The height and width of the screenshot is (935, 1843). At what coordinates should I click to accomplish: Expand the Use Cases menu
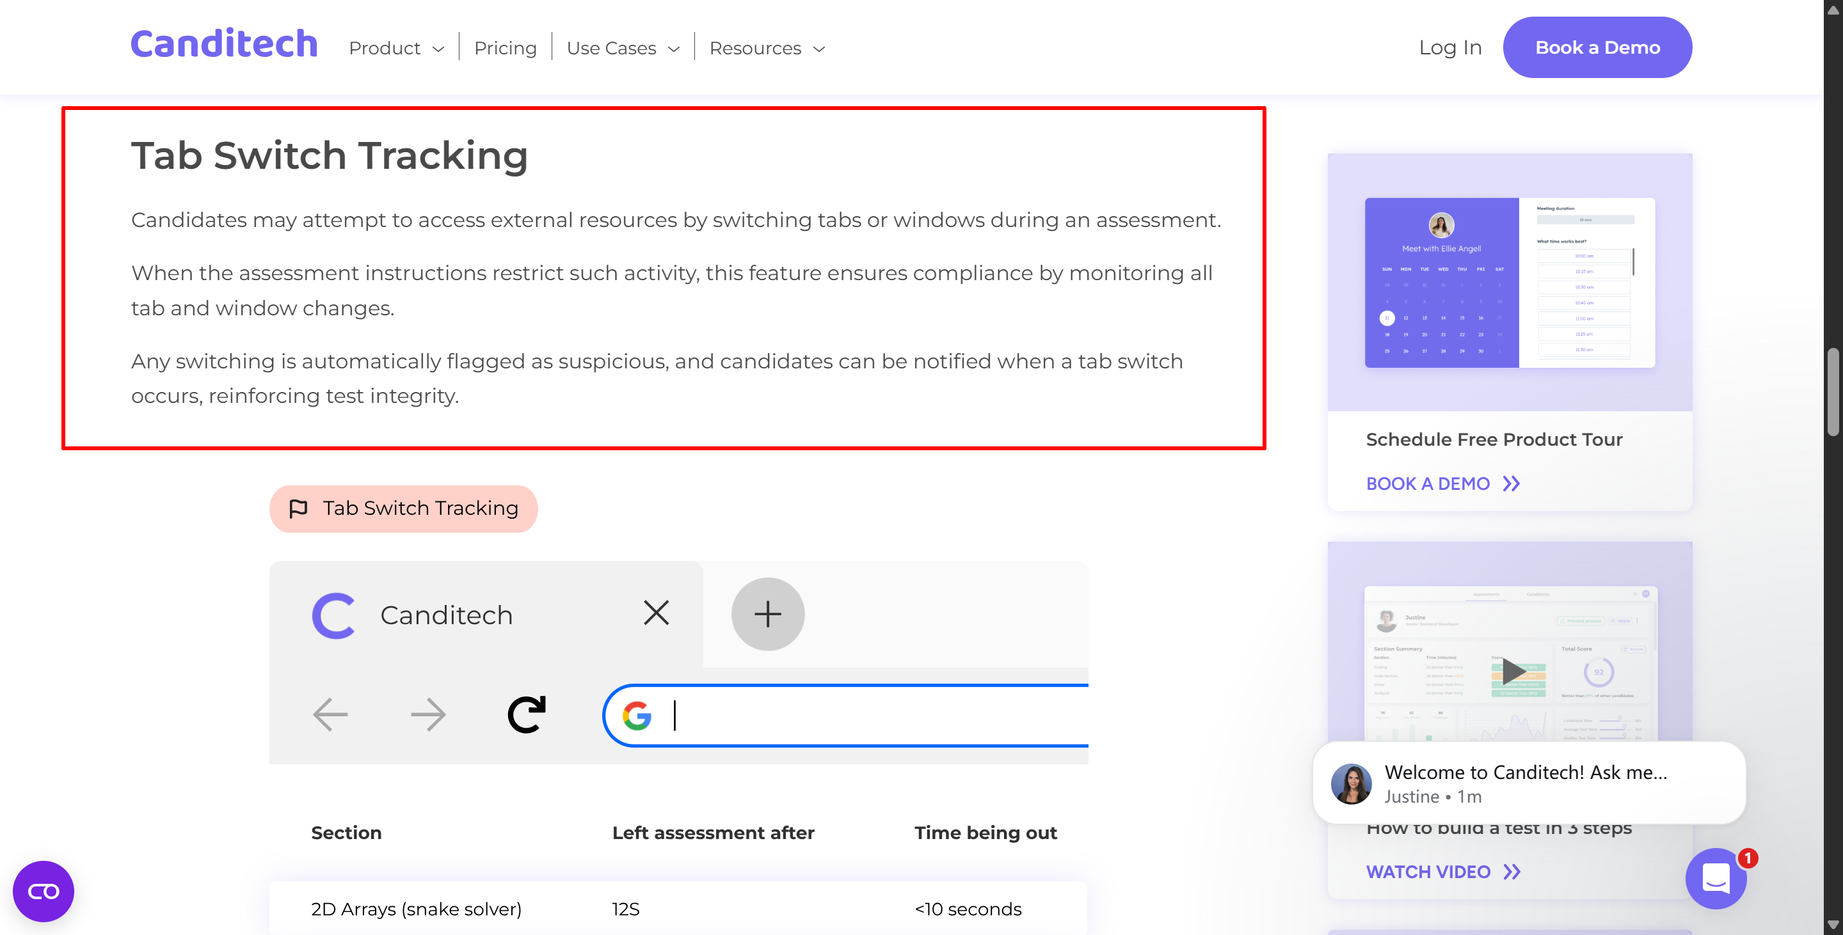pos(623,48)
